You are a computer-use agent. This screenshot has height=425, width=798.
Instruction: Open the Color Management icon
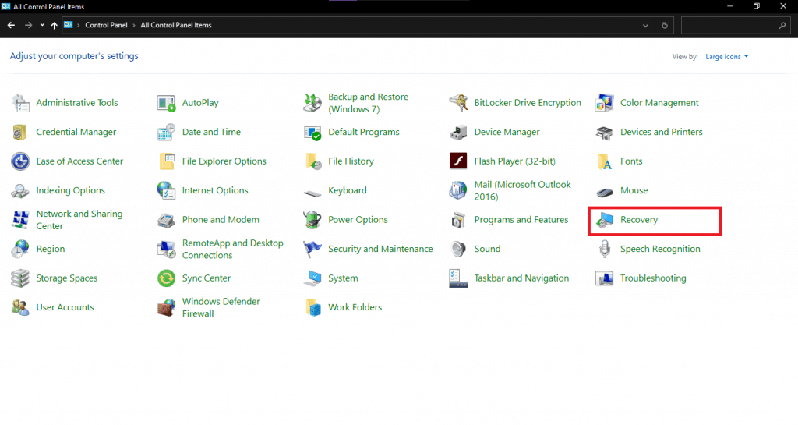604,103
